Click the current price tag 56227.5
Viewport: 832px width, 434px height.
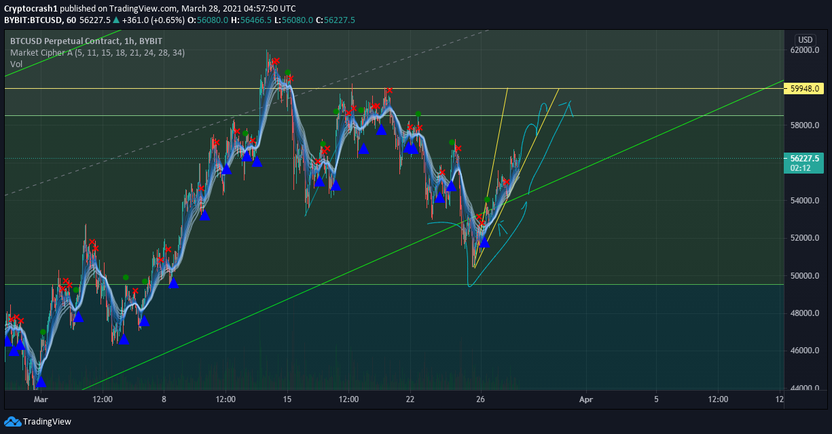[803, 158]
